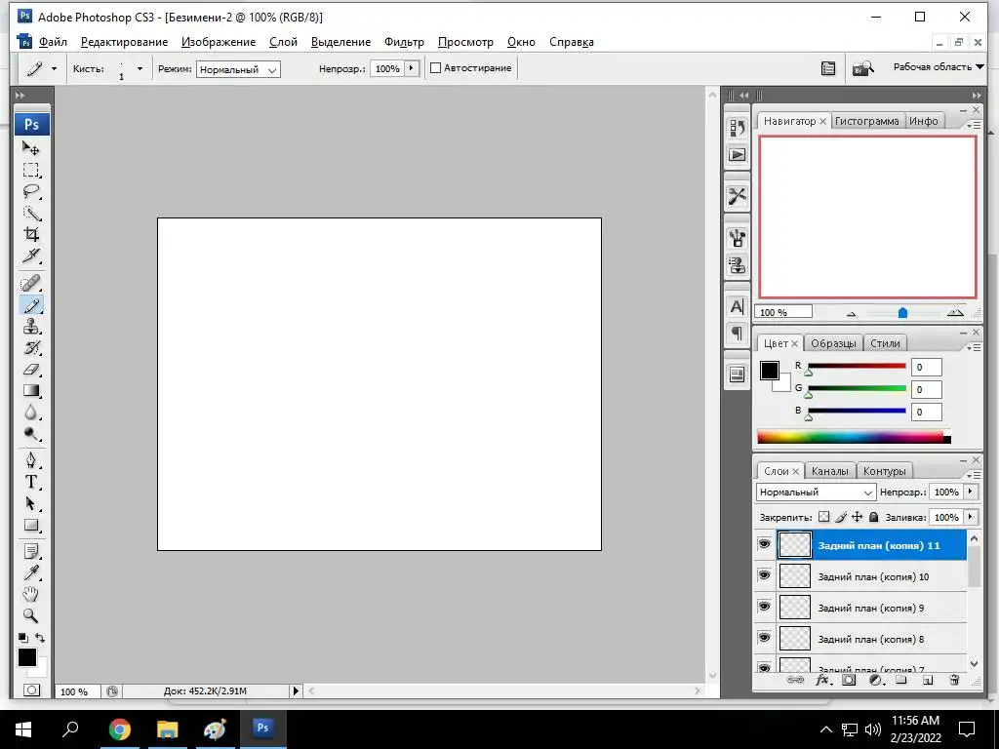Viewport: 999px width, 749px height.
Task: Open status bar info arrow menu
Action: pyautogui.click(x=296, y=691)
